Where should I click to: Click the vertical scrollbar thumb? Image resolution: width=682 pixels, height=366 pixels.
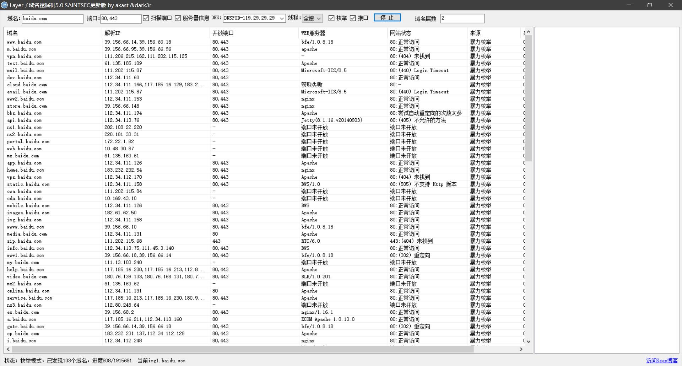[529, 98]
